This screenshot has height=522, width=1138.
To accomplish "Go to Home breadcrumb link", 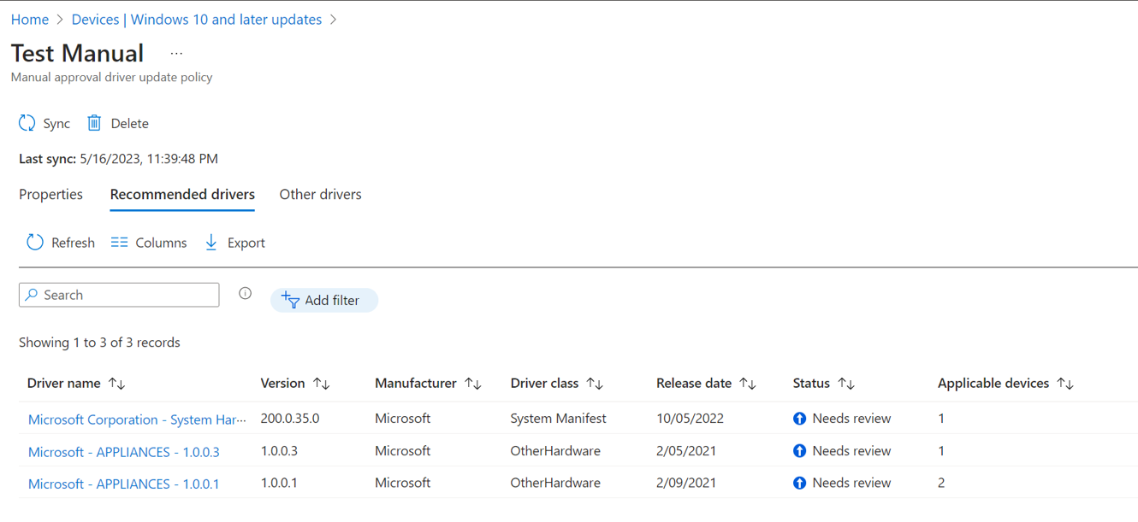I will [x=30, y=20].
